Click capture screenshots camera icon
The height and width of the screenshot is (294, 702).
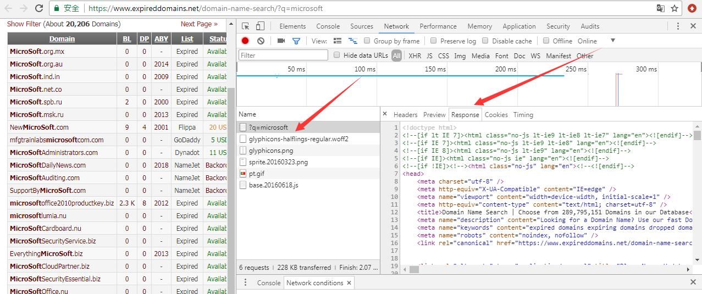(x=281, y=41)
